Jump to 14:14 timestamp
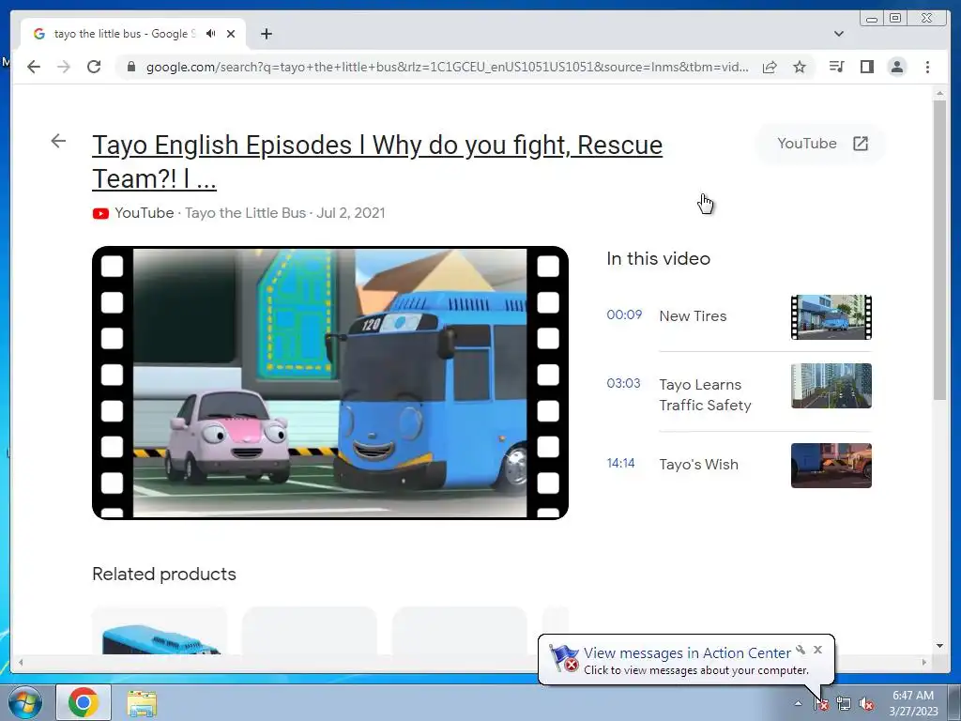This screenshot has width=961, height=721. [x=620, y=463]
